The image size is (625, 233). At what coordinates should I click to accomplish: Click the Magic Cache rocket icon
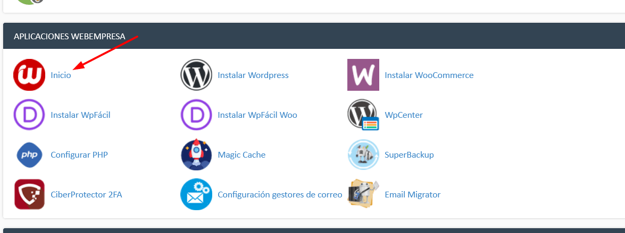196,154
